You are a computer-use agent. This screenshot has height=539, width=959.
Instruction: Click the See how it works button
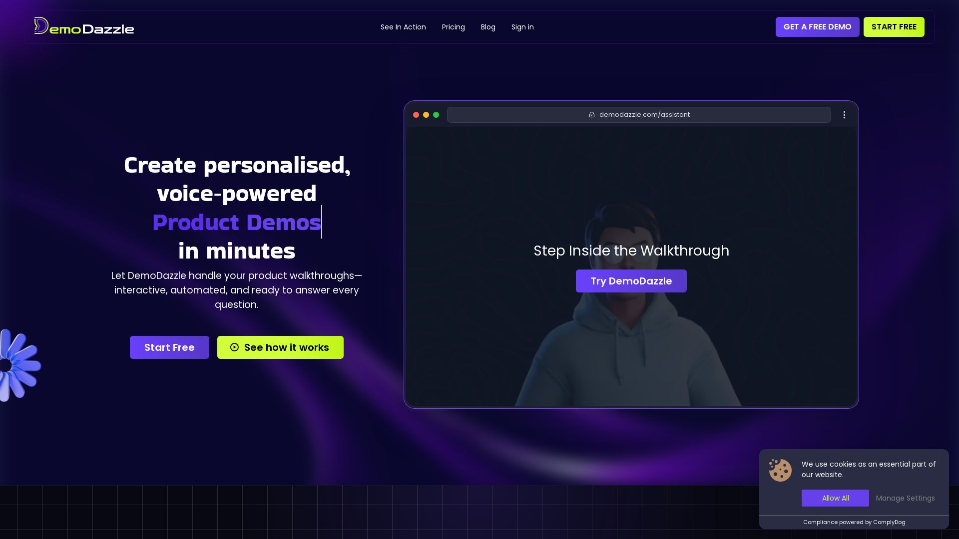[280, 347]
